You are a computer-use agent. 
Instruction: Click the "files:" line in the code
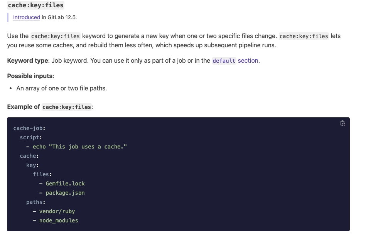(42, 174)
